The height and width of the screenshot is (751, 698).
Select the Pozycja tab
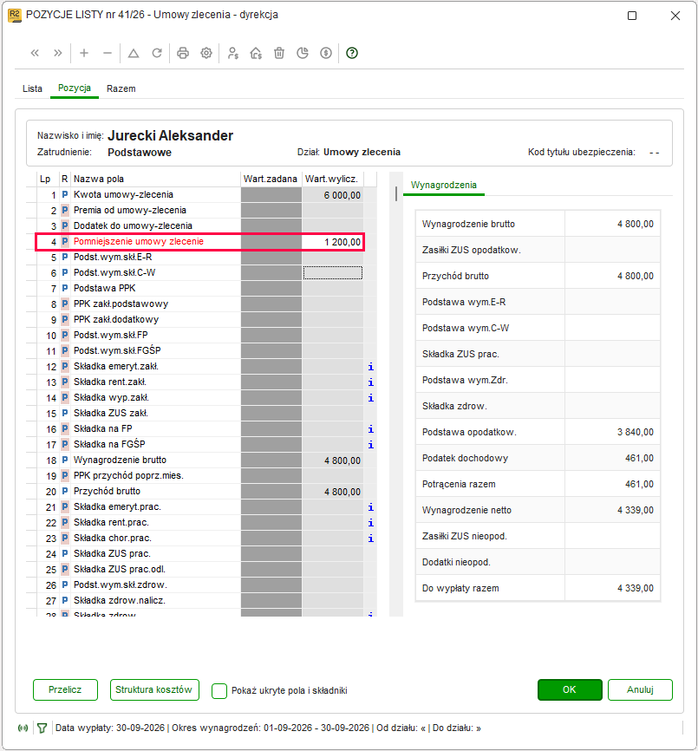click(x=75, y=88)
